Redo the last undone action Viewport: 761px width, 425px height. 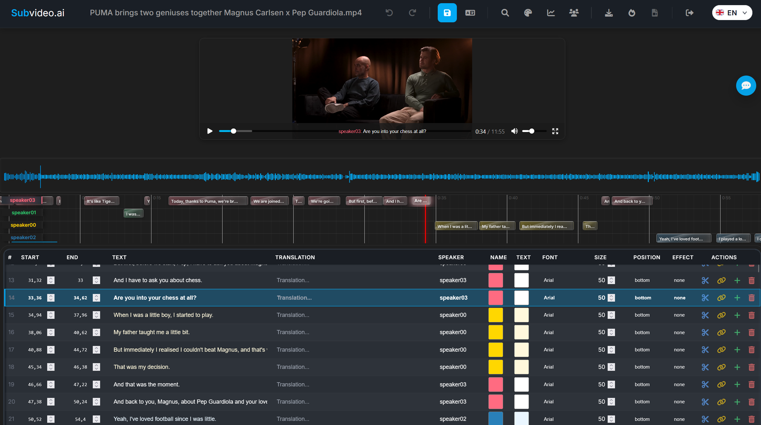point(413,13)
